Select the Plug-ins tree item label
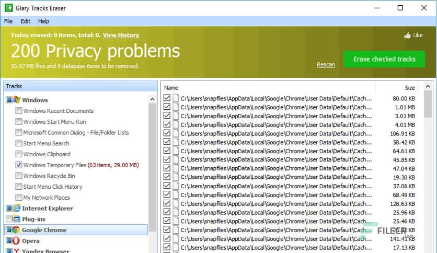437x253 pixels. pos(34,219)
